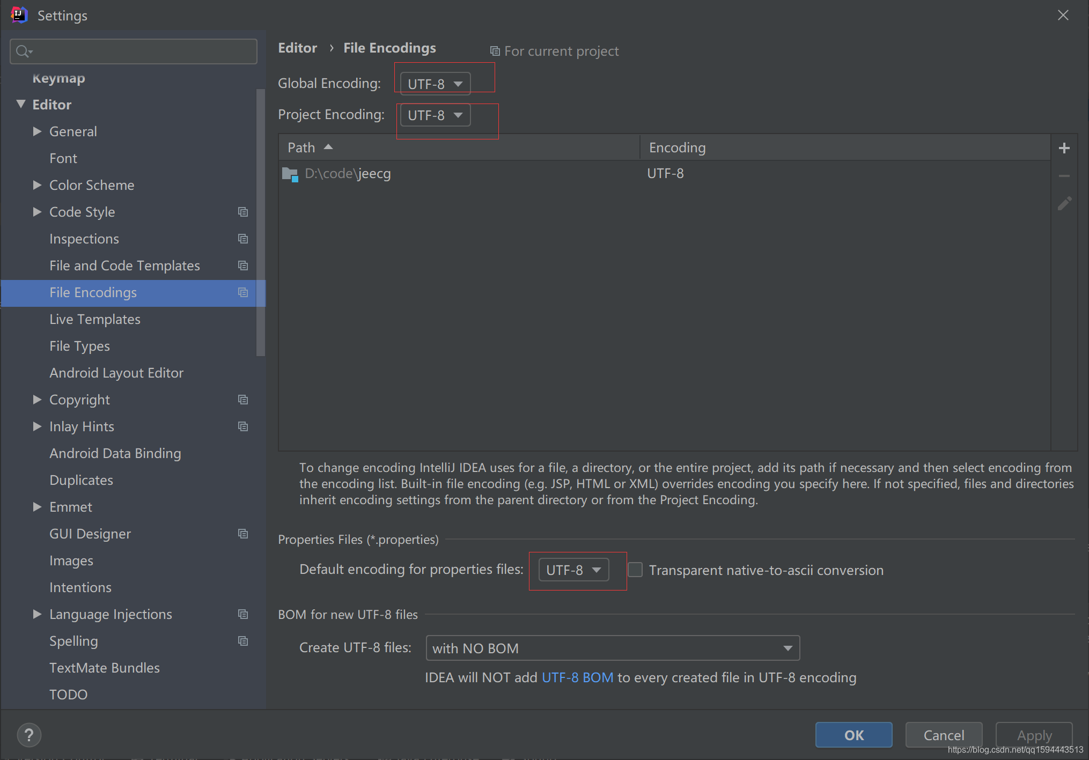Viewport: 1089px width, 760px height.
Task: Sort the table by the Path column header
Action: tap(301, 147)
